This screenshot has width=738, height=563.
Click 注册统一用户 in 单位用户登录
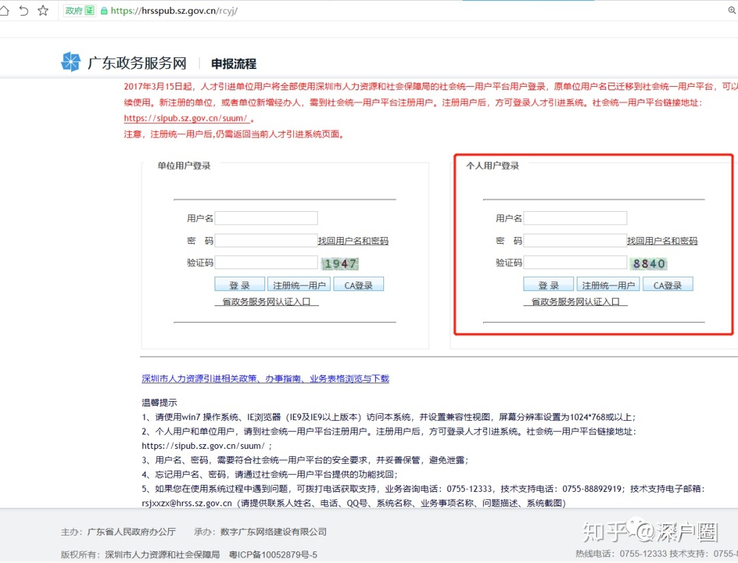click(299, 285)
